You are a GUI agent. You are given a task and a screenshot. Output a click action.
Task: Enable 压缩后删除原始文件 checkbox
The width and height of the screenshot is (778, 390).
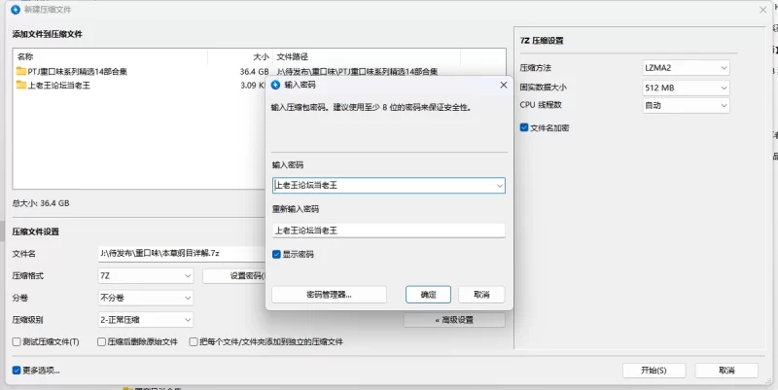pyautogui.click(x=101, y=342)
